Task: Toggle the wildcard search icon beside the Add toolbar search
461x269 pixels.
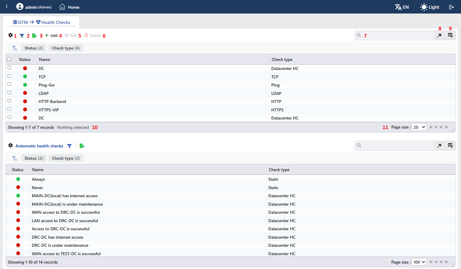Action: [440, 35]
